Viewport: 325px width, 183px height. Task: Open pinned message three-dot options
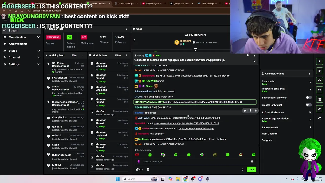254,55
